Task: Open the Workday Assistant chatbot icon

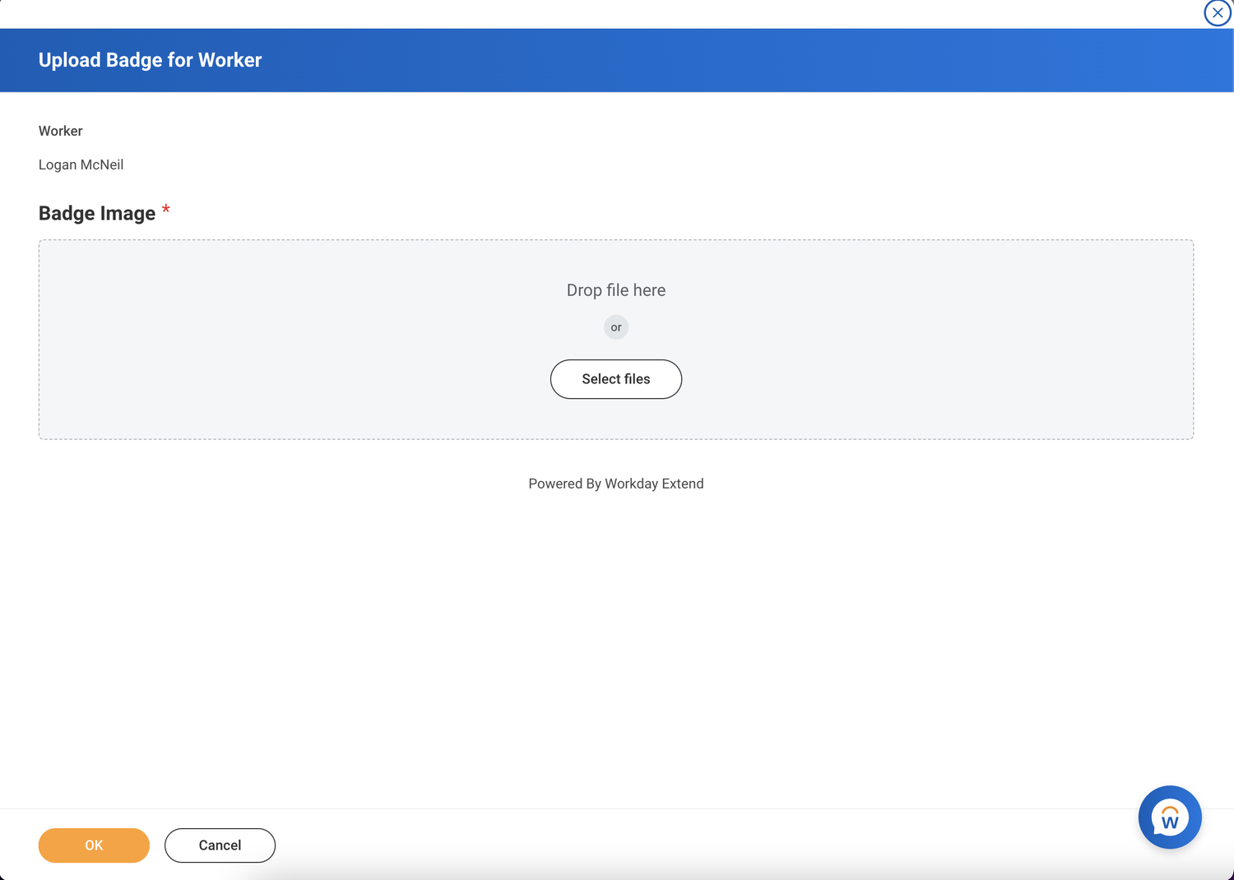Action: [x=1169, y=817]
